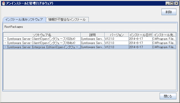Viewport: 180px width, 103px height.
Task: Maximize the uninstall management window
Action: point(172,3)
